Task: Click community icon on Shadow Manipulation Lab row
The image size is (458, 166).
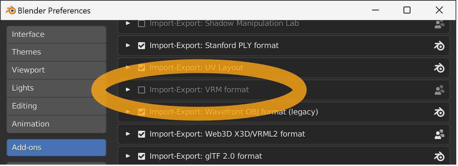Action: [440, 24]
